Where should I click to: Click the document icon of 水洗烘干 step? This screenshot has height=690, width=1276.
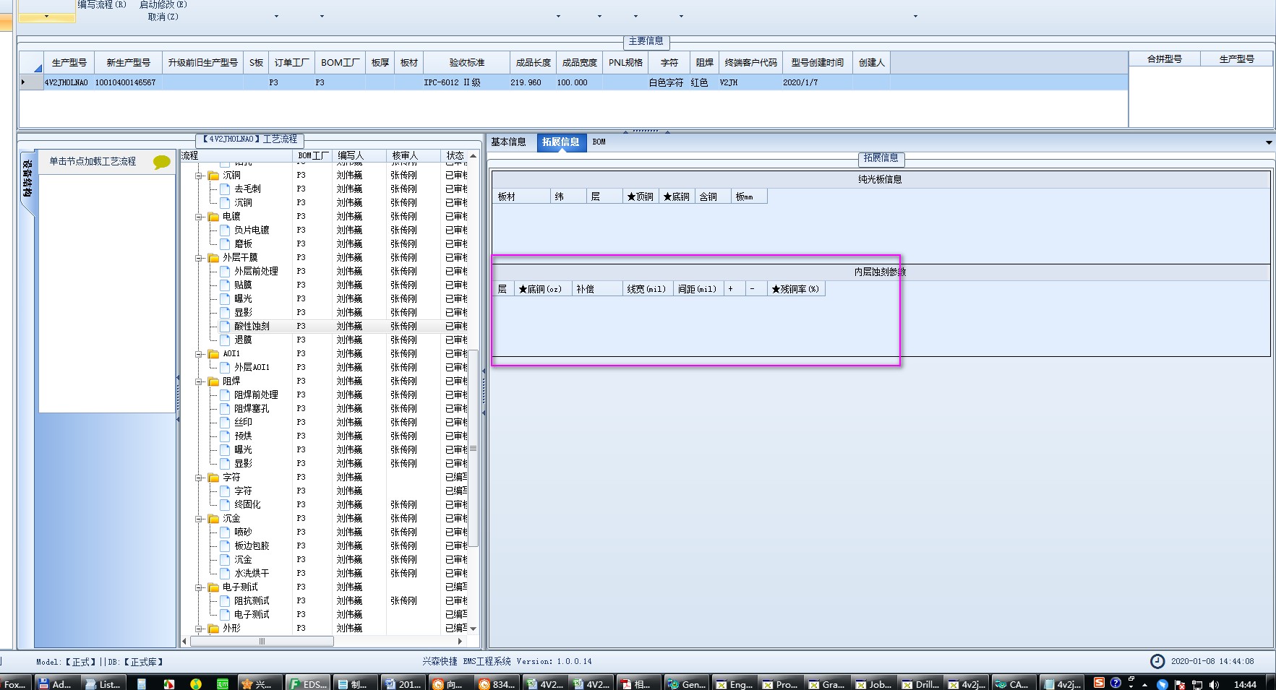click(x=225, y=573)
